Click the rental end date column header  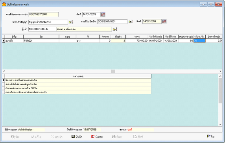pos(171,37)
